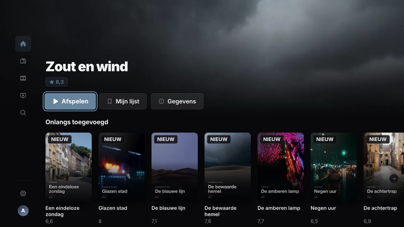The height and width of the screenshot is (227, 404).
Task: Open the video player sidebar icon
Action: (23, 96)
